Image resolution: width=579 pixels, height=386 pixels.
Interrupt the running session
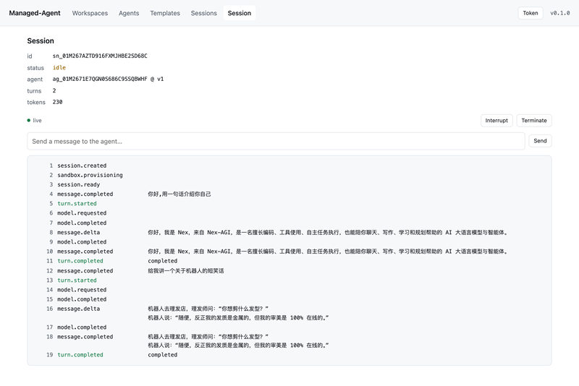point(496,121)
